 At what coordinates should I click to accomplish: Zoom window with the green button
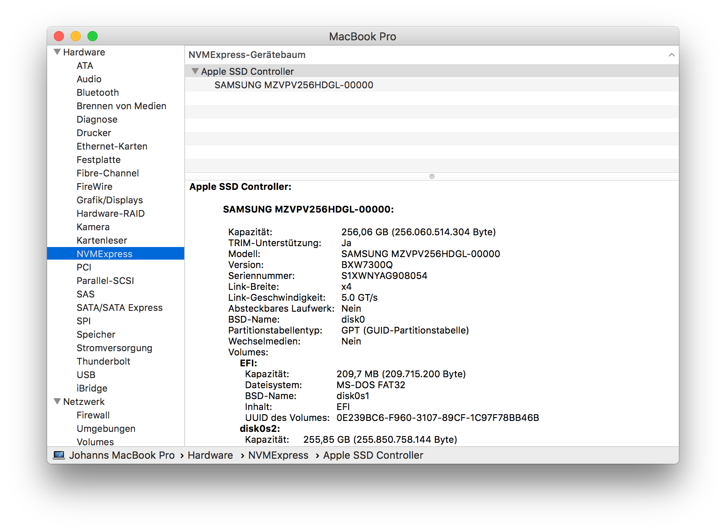(93, 36)
